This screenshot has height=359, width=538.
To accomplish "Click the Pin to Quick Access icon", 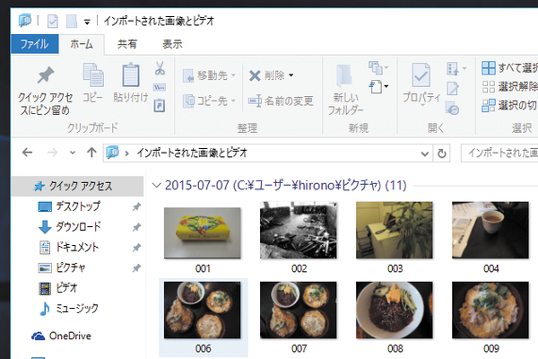I will 44,76.
